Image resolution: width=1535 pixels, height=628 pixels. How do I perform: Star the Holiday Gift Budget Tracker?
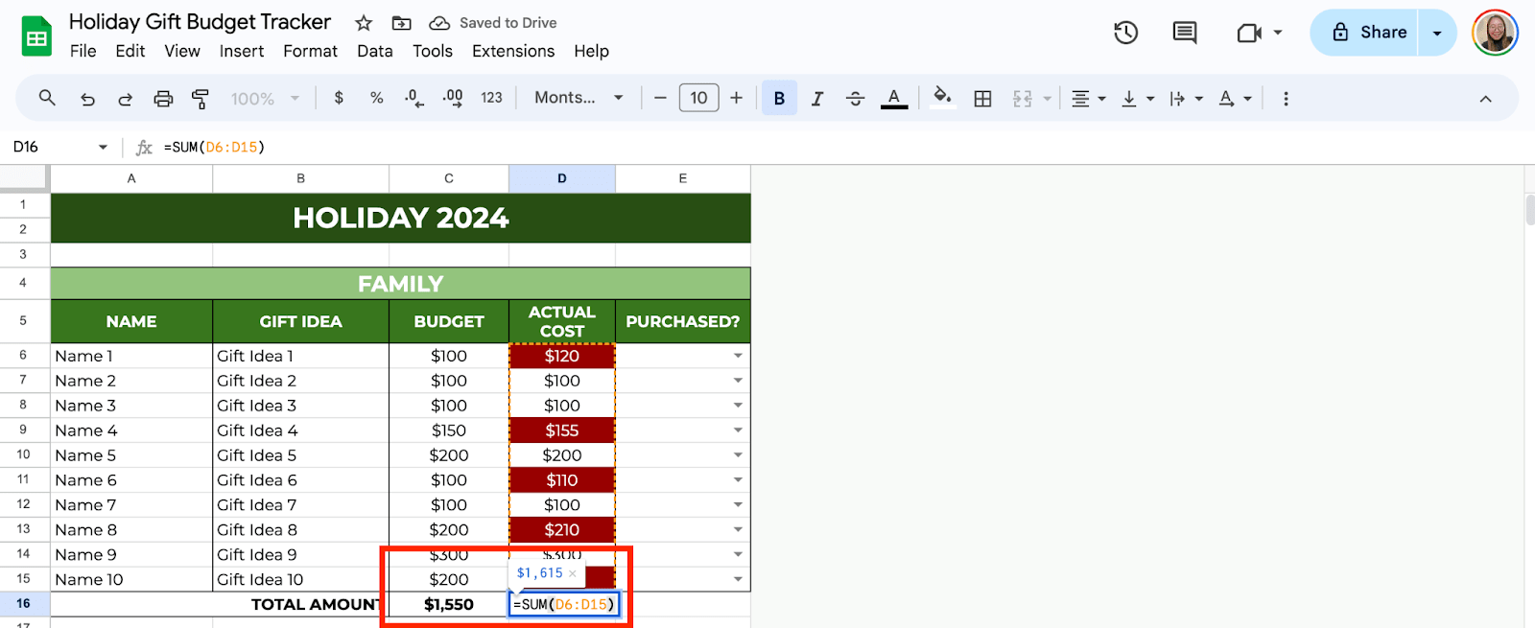point(364,23)
